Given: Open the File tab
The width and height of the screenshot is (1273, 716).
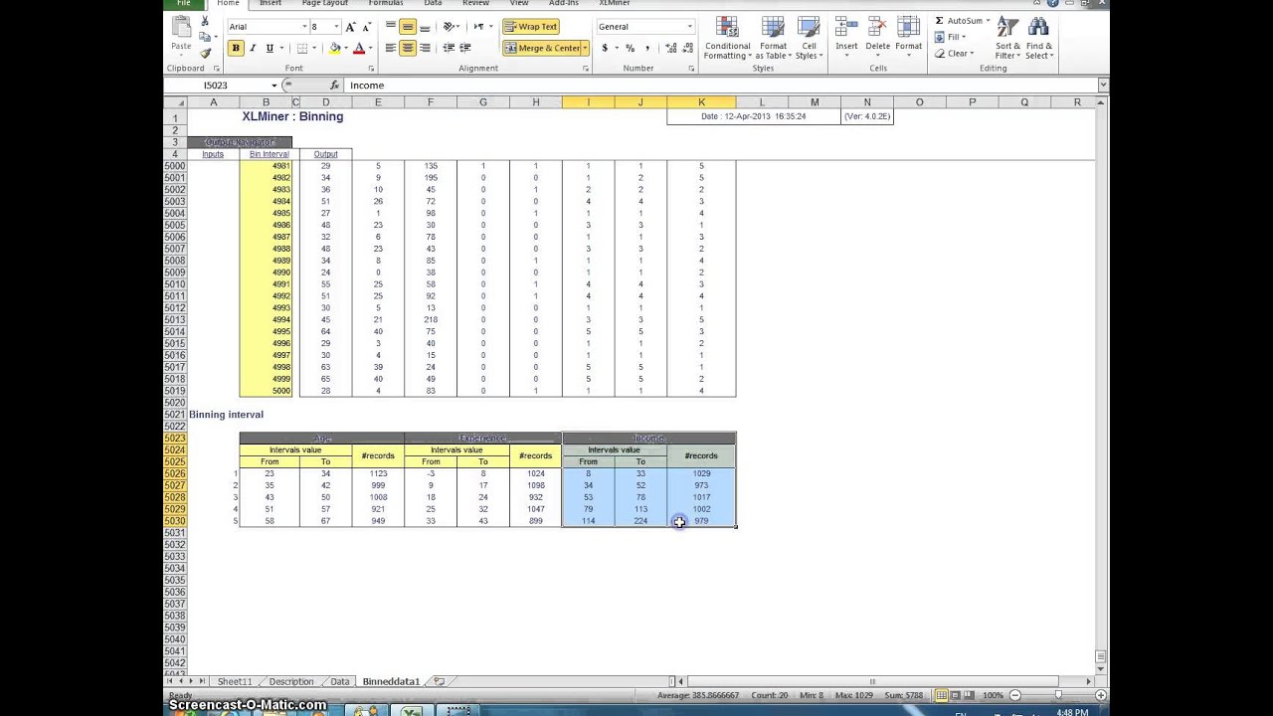Looking at the screenshot, I should 184,3.
